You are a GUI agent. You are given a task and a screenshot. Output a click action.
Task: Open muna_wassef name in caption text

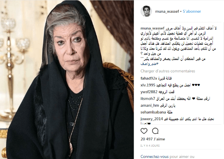[x=152, y=28]
